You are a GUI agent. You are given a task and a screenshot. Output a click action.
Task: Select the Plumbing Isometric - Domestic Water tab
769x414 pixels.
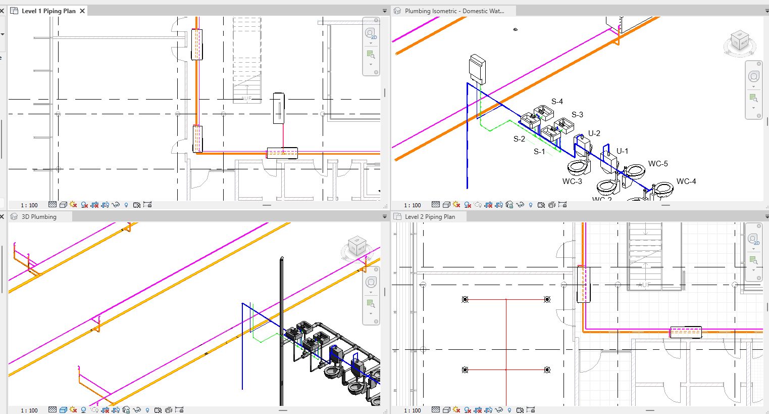(x=454, y=11)
